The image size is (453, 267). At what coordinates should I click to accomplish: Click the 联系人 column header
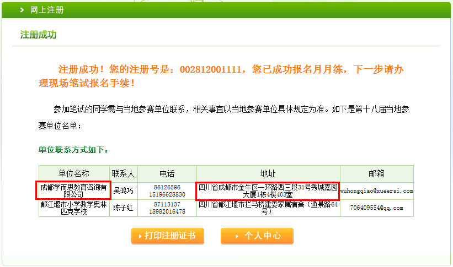pos(124,173)
